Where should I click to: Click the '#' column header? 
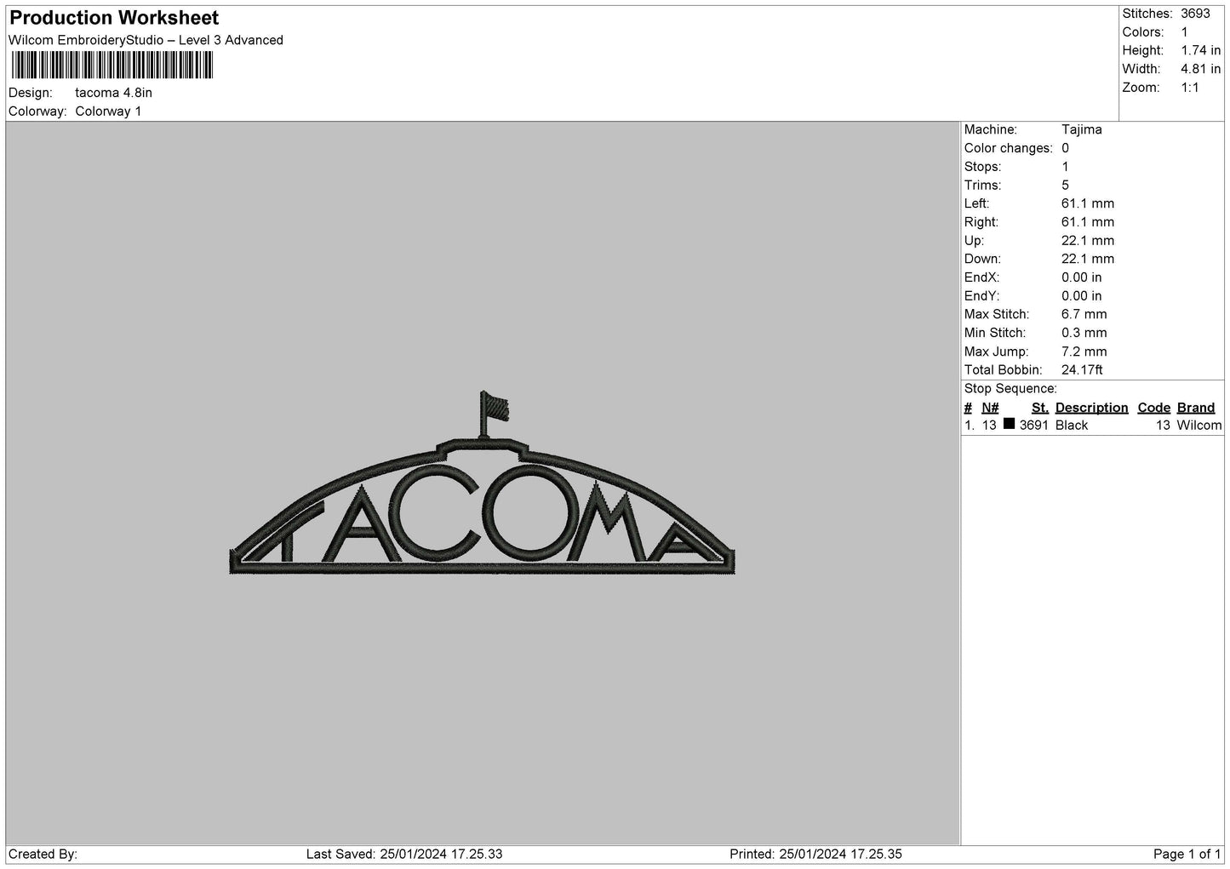coord(968,408)
